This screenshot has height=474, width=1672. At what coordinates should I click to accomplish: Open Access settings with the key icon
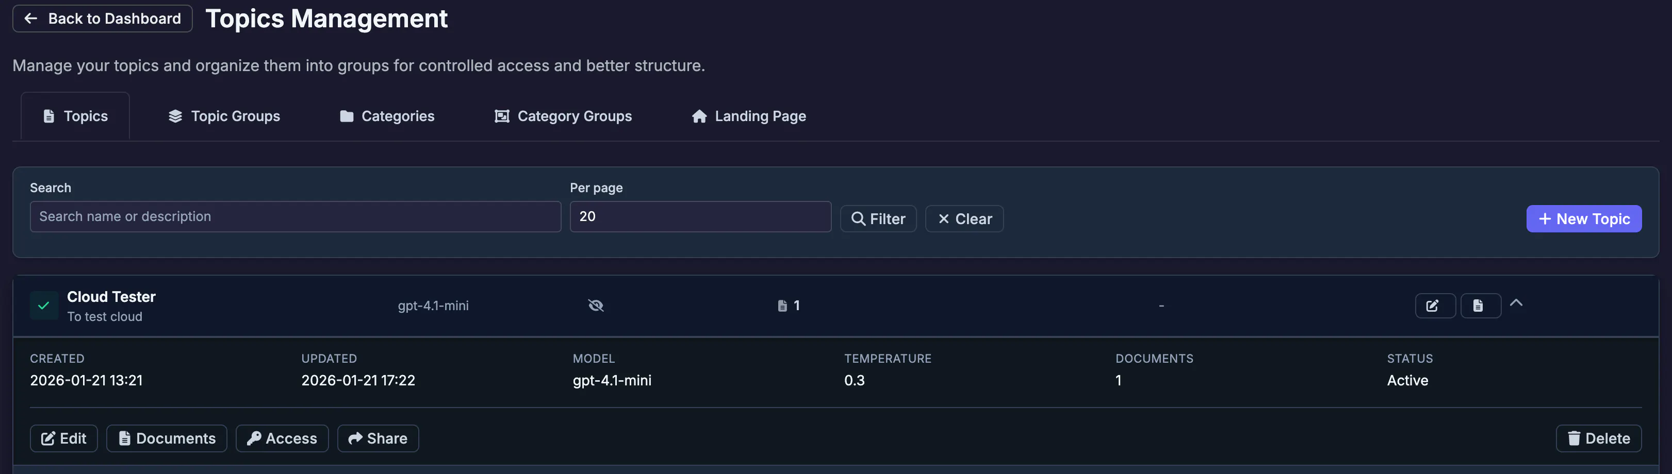[x=282, y=438]
